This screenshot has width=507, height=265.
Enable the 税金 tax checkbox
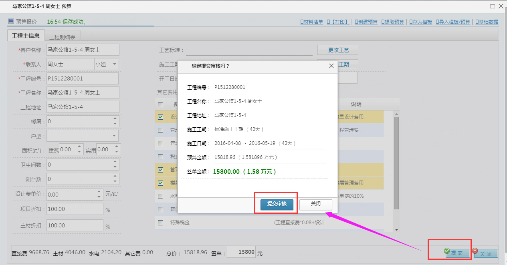(161, 156)
